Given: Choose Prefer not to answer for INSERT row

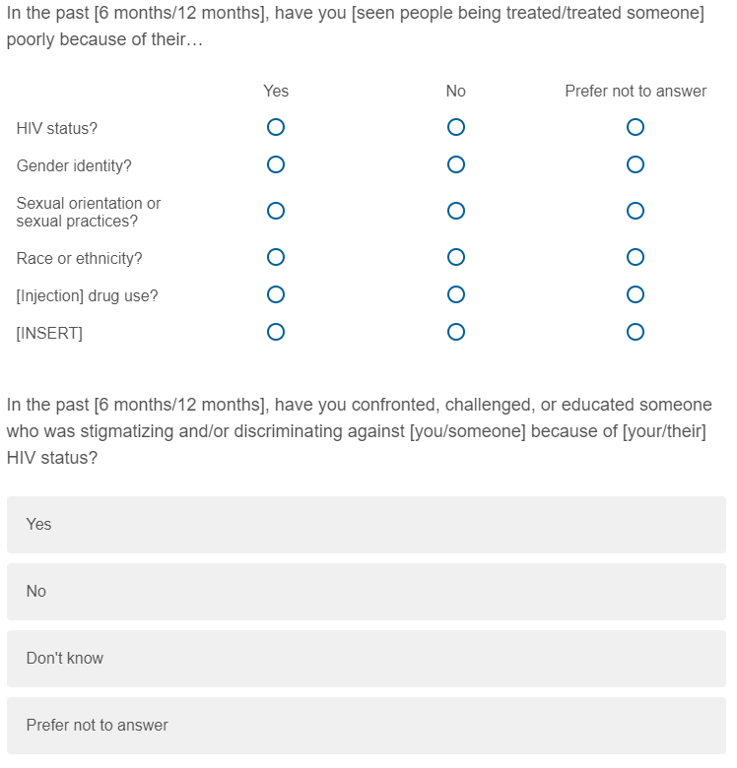Looking at the screenshot, I should (636, 332).
